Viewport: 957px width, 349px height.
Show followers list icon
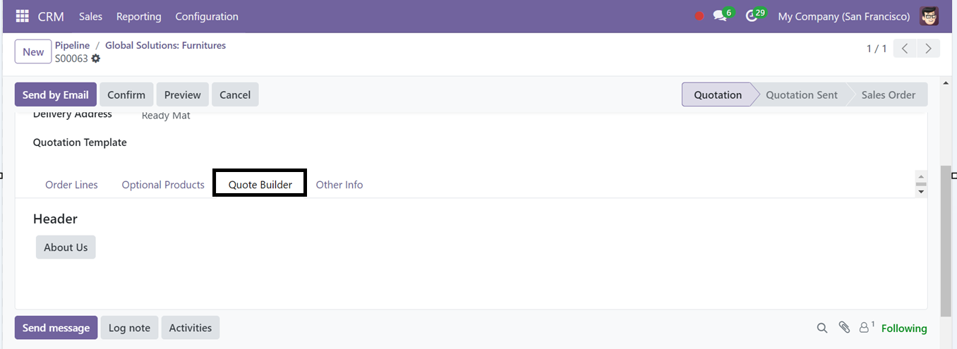pos(865,328)
